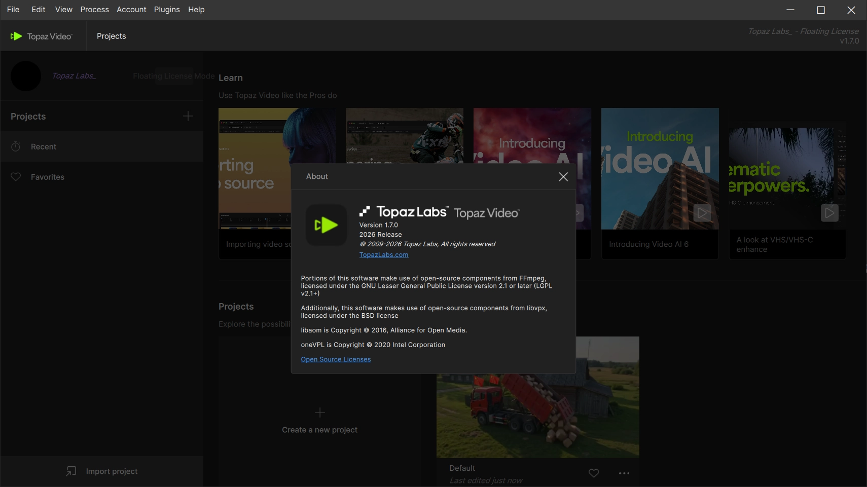This screenshot has height=487, width=867.
Task: Click the Import project arrow icon
Action: click(x=71, y=471)
